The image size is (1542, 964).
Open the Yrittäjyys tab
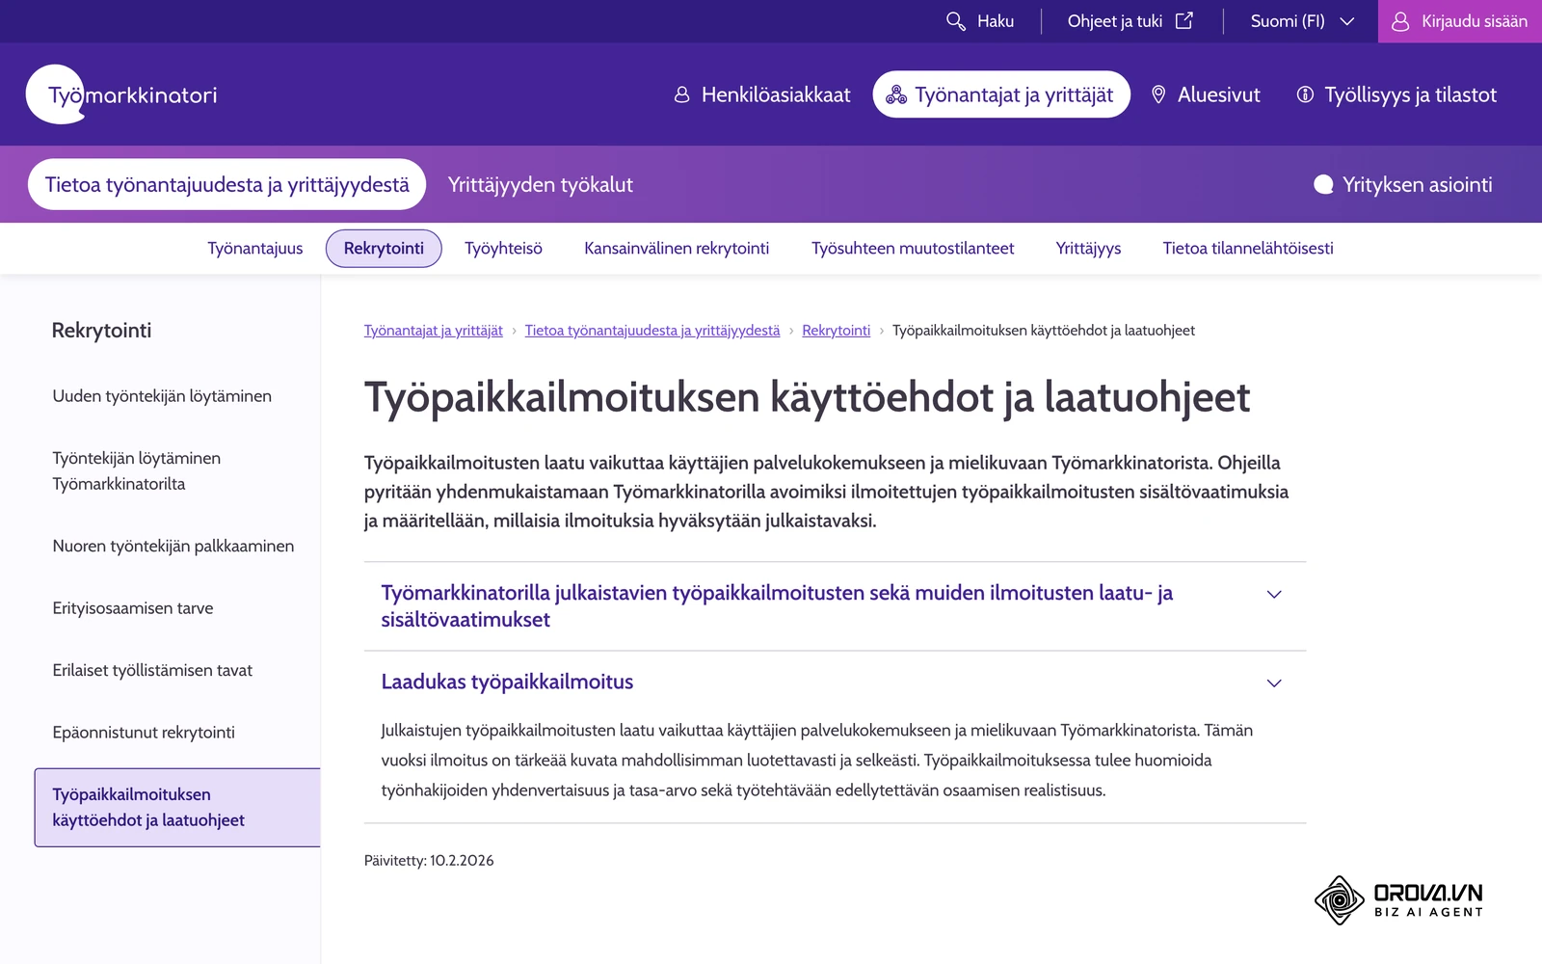[x=1088, y=249]
